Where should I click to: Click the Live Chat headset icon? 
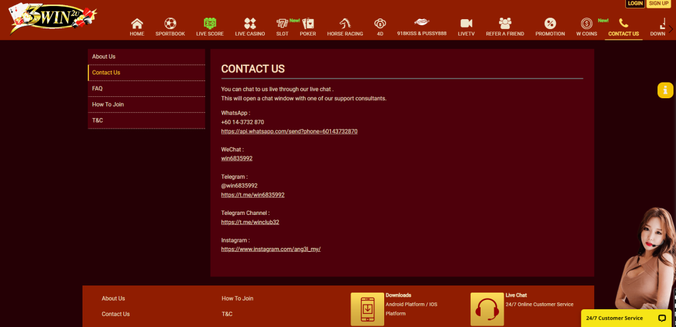(487, 309)
